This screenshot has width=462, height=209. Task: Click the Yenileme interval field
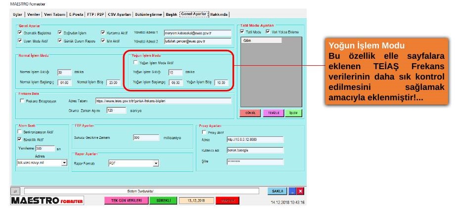(x=45, y=149)
